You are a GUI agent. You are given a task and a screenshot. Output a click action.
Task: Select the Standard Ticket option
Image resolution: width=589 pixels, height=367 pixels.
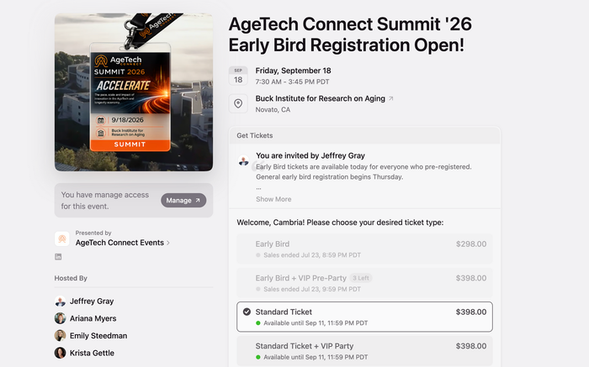click(364, 317)
